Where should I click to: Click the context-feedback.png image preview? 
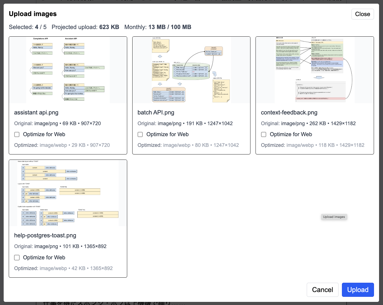[x=315, y=70]
